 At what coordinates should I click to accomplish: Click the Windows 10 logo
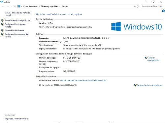136,27
